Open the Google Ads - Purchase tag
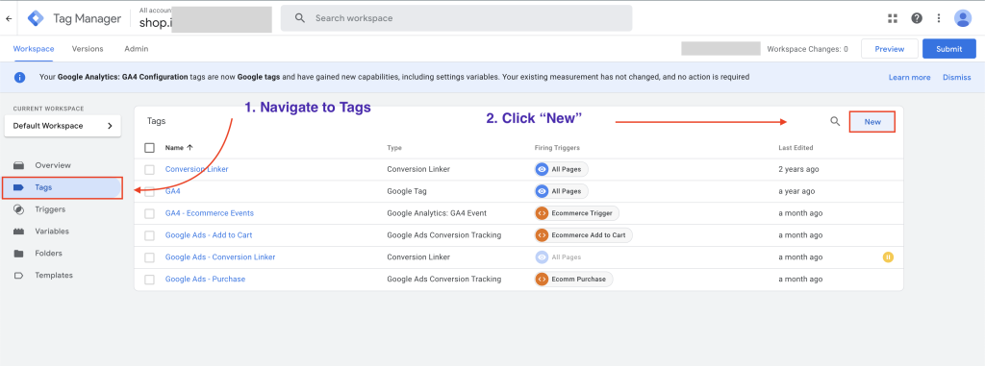This screenshot has height=366, width=985. pos(205,280)
